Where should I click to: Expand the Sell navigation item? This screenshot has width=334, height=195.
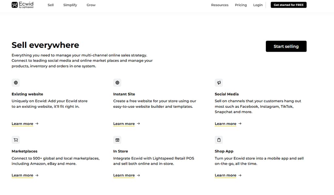tap(51, 5)
